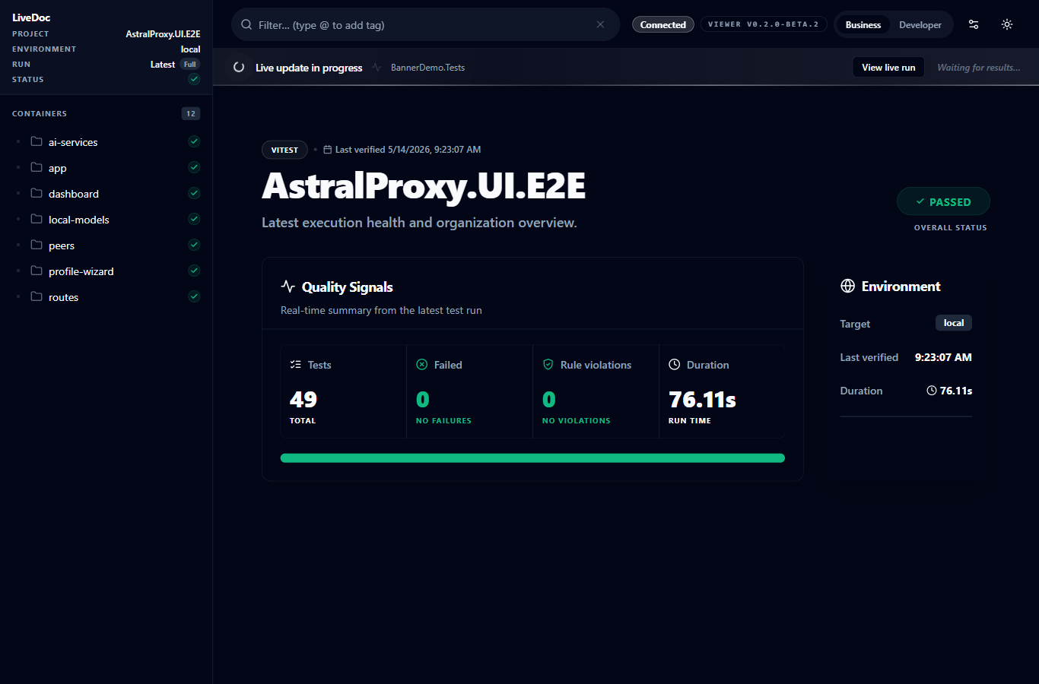Click the View live run button

click(888, 68)
